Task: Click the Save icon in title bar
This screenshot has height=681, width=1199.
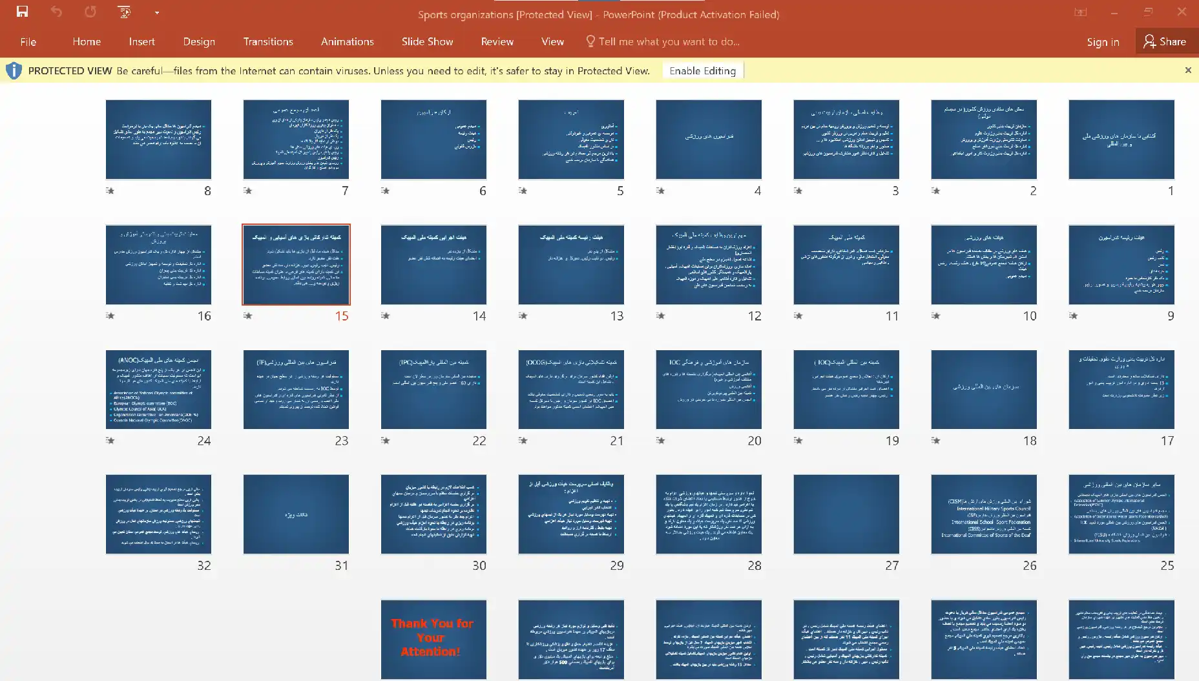Action: click(x=22, y=12)
